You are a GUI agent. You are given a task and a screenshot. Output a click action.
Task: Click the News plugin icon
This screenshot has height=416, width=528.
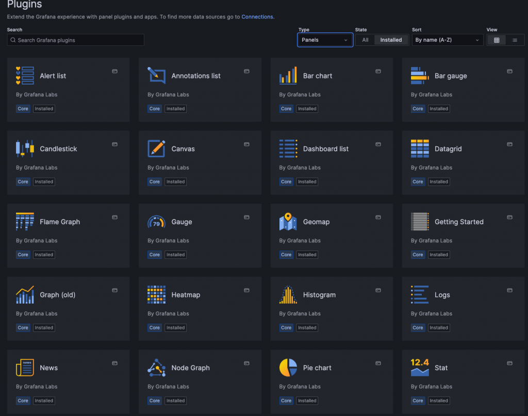tap(25, 368)
